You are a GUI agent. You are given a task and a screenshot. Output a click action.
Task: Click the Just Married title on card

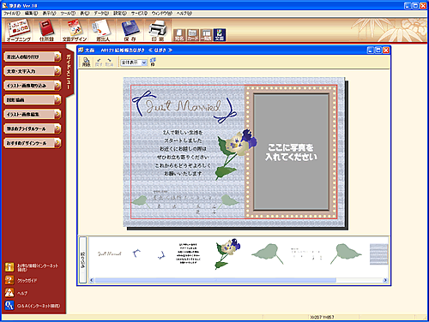pos(183,106)
